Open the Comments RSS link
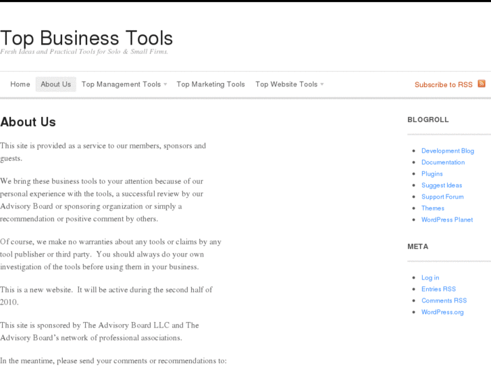 point(444,300)
